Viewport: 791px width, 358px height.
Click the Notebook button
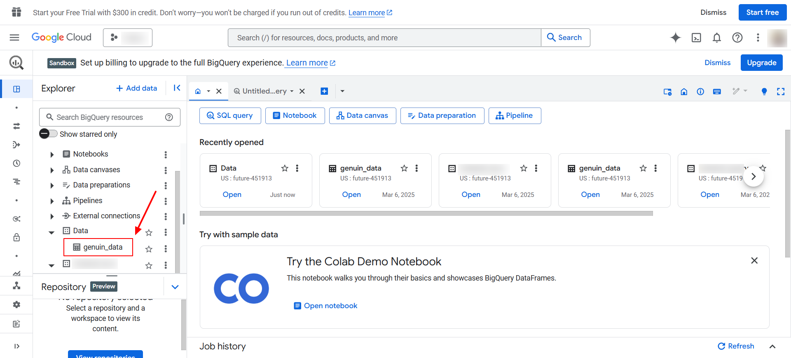click(295, 116)
